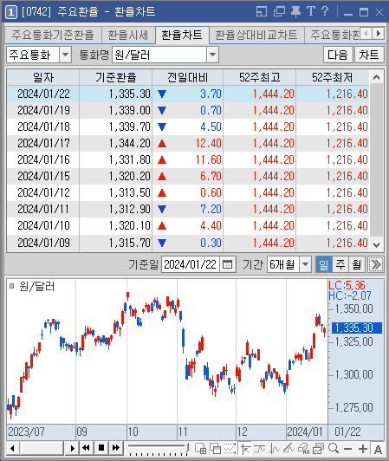This screenshot has width=389, height=461.
Task: Click the 차트 button
Action: tap(369, 55)
